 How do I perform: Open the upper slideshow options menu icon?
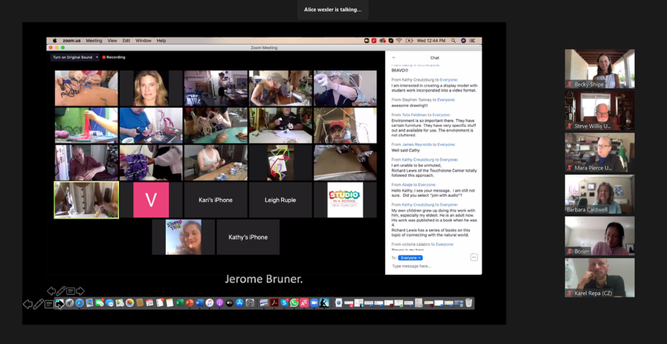coord(71,291)
